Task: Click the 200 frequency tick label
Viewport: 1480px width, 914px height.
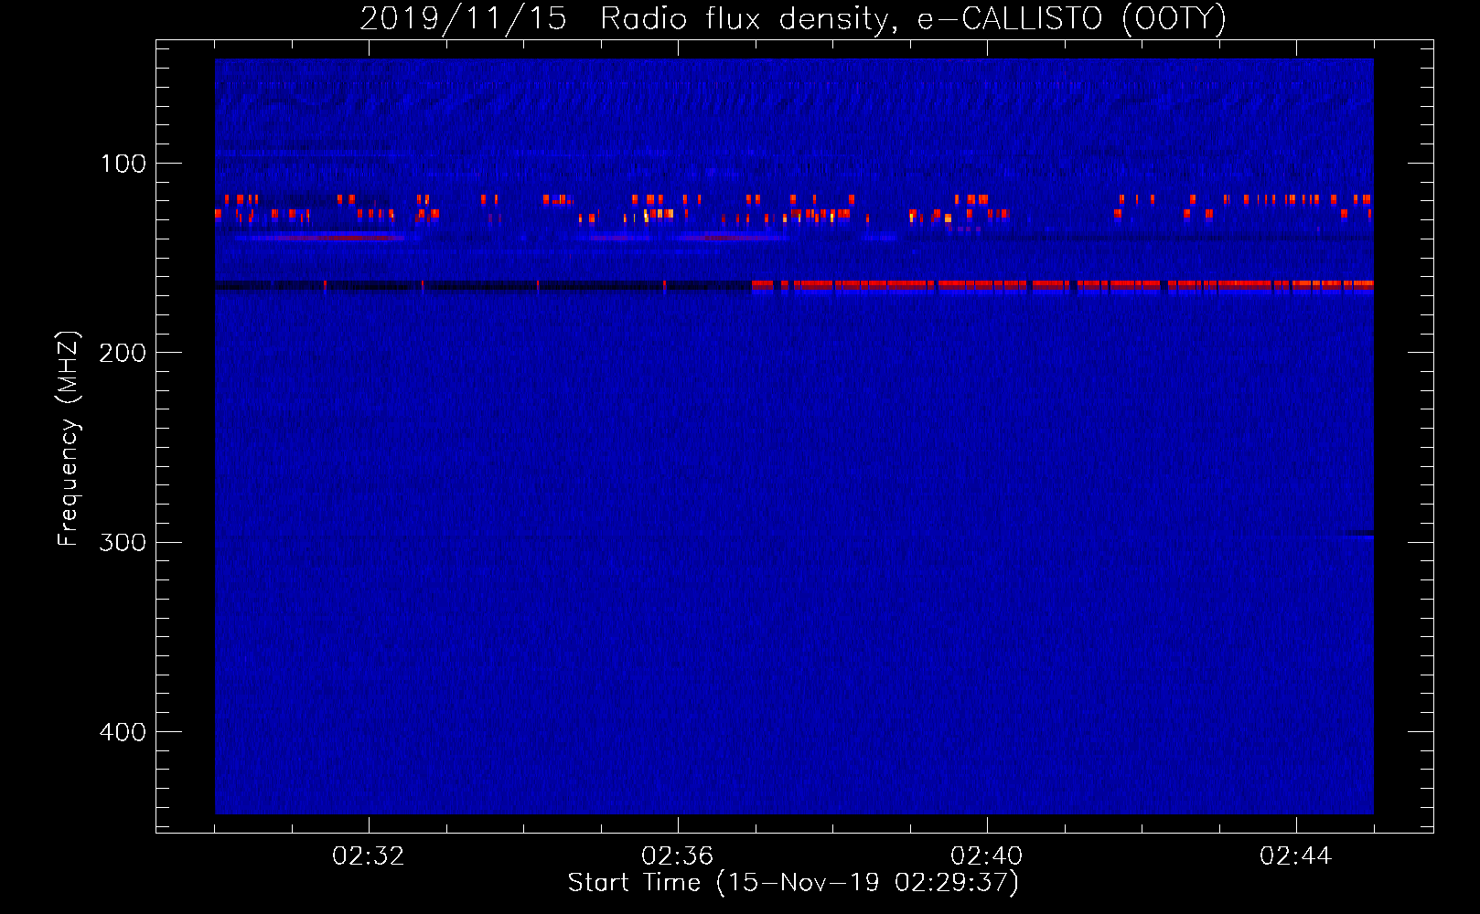Action: pos(123,353)
